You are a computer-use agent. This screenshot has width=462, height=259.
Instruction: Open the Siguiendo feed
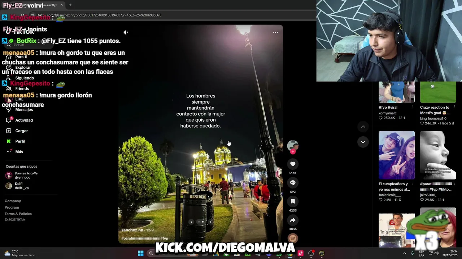[x=25, y=78]
